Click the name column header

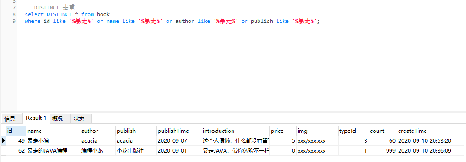coord(53,131)
